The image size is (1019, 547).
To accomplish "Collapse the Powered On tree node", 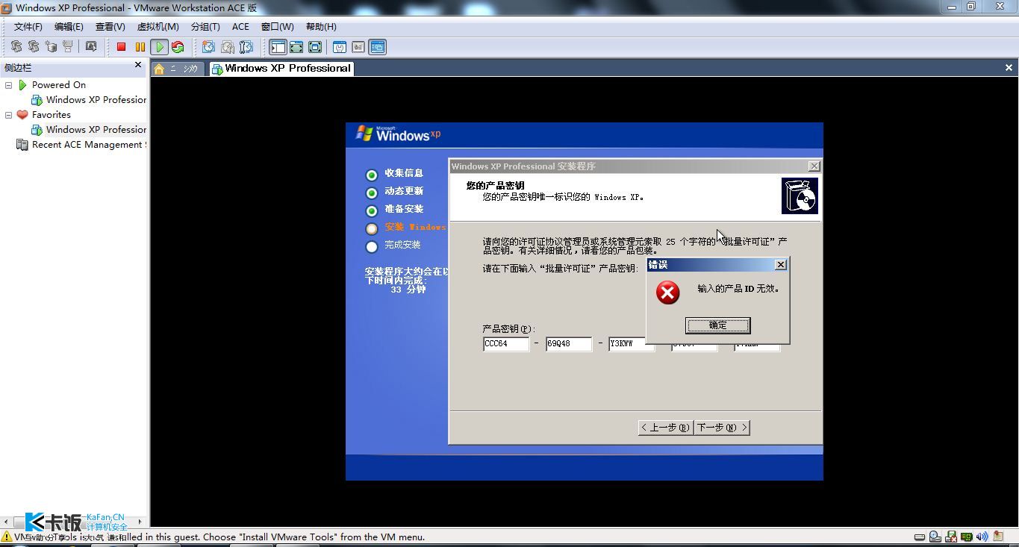I will coord(8,85).
